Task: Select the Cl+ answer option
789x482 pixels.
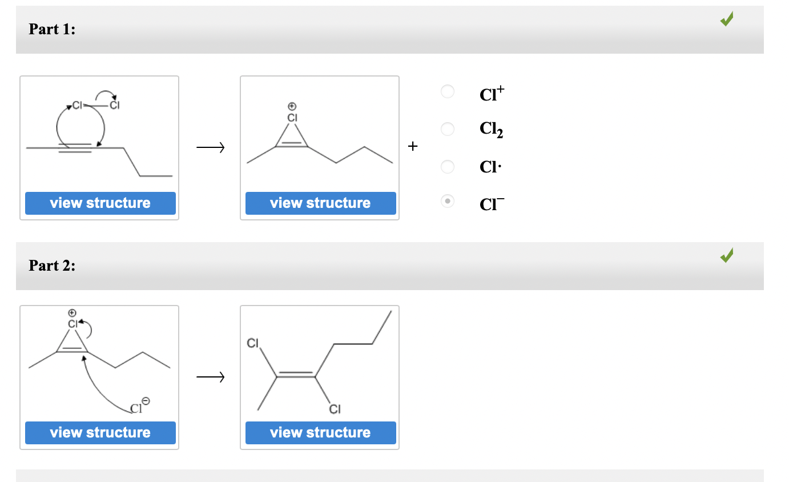Action: pyautogui.click(x=448, y=91)
